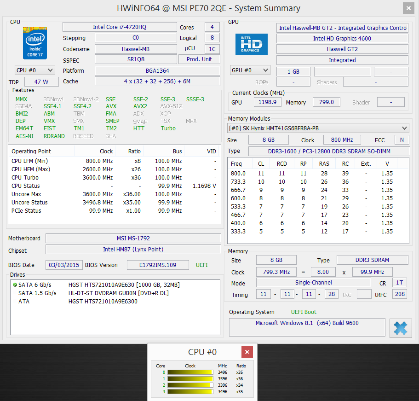Image resolution: width=419 pixels, height=401 pixels.
Task: Click the memory Mode Single-Channel field
Action: tap(314, 283)
